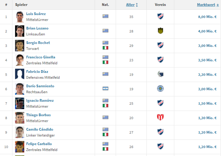Click Peñarol club crest in Brian Lozano row
221x156 pixels.
tap(160, 31)
